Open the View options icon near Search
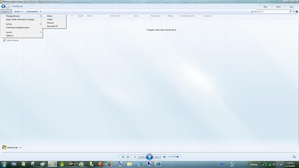 (252, 12)
